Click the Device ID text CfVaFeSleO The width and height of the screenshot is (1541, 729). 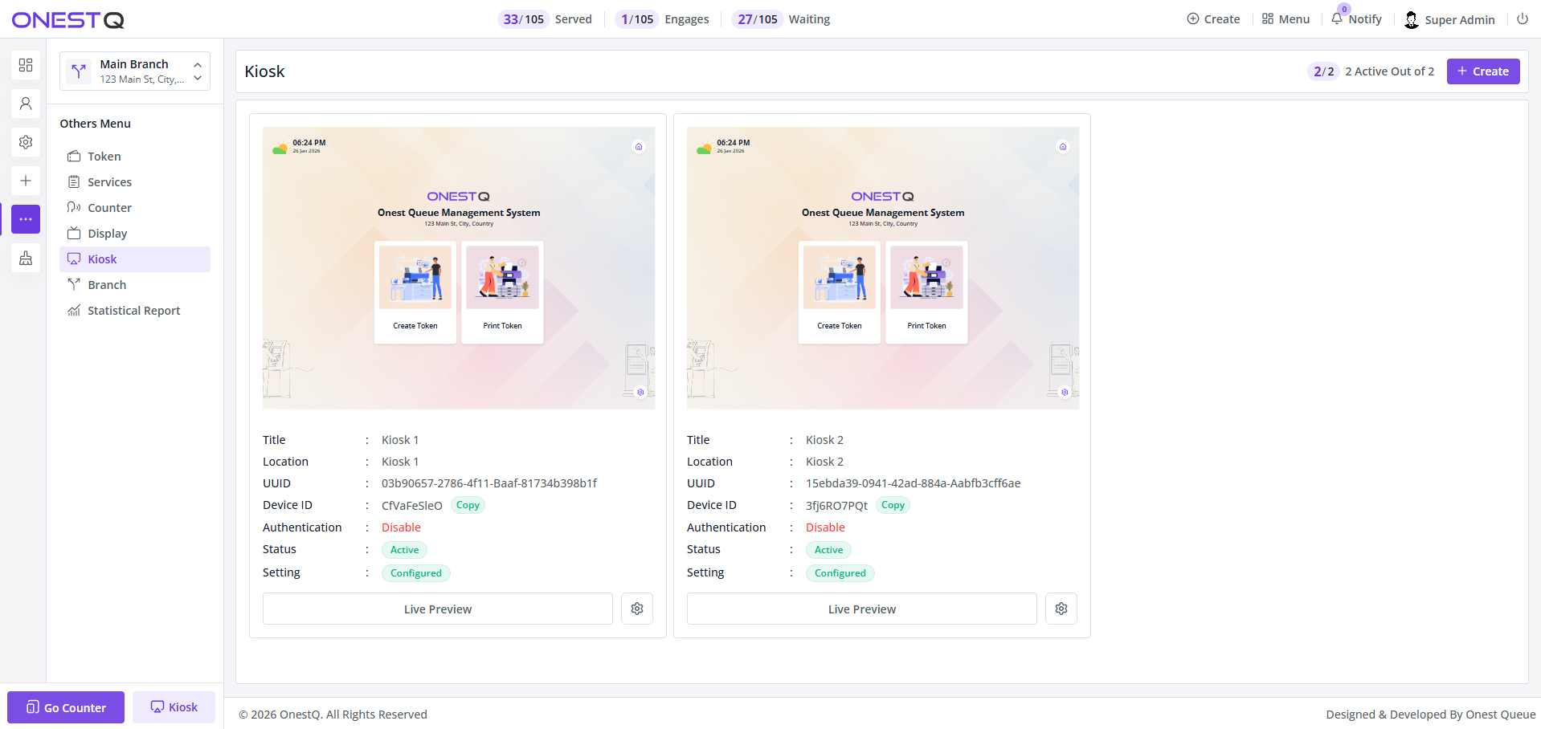[412, 506]
